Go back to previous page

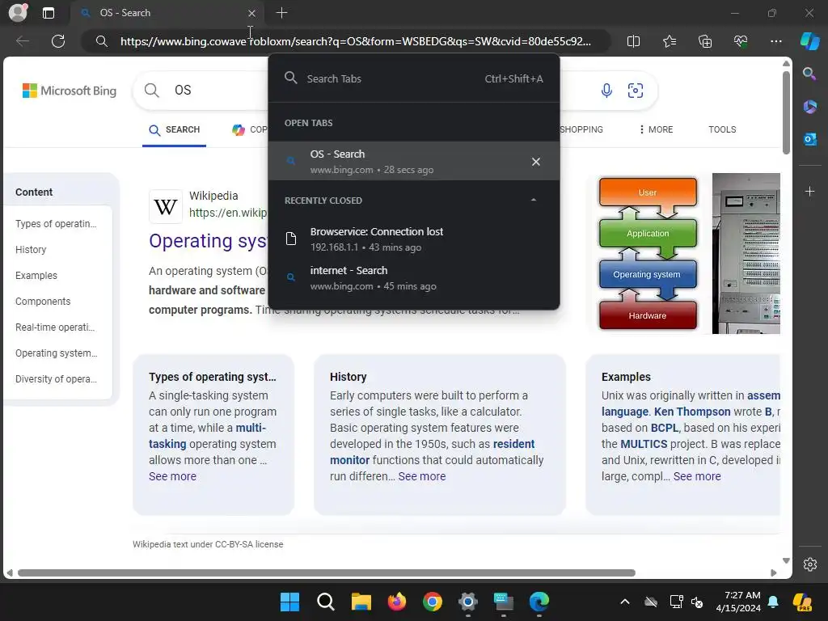(23, 41)
